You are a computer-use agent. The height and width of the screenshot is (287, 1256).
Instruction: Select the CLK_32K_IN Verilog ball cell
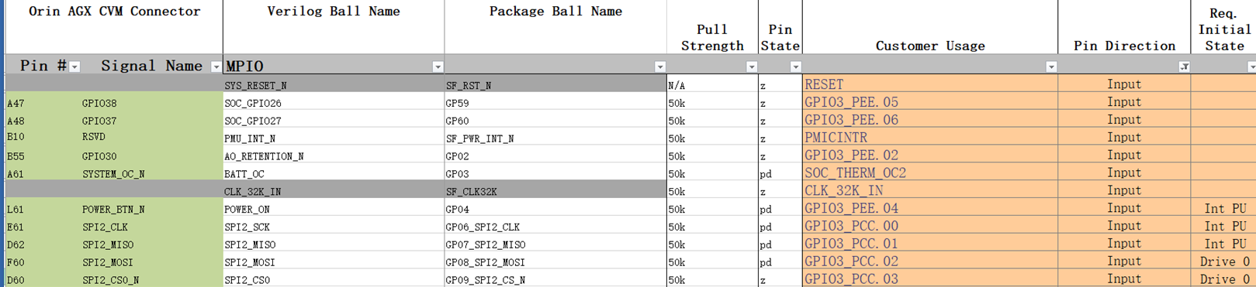(x=334, y=190)
